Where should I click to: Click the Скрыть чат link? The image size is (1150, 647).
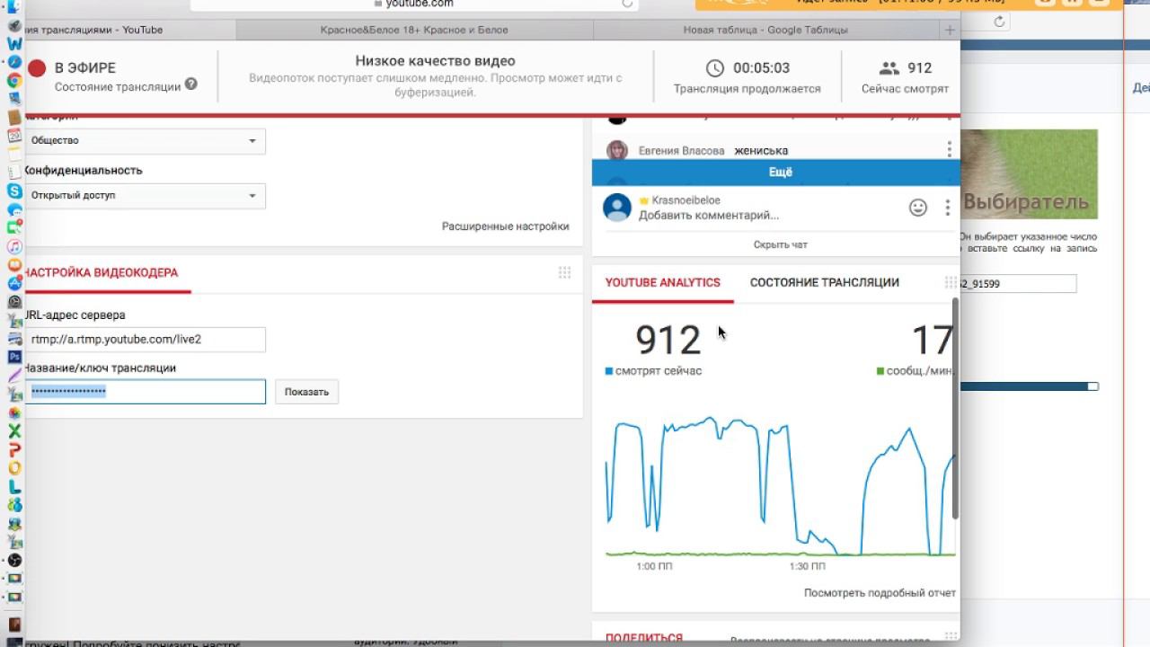pyautogui.click(x=781, y=244)
